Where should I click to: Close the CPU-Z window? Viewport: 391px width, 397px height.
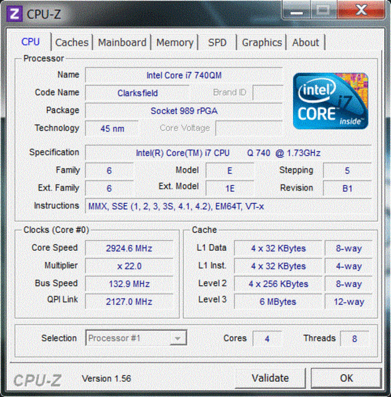361,10
